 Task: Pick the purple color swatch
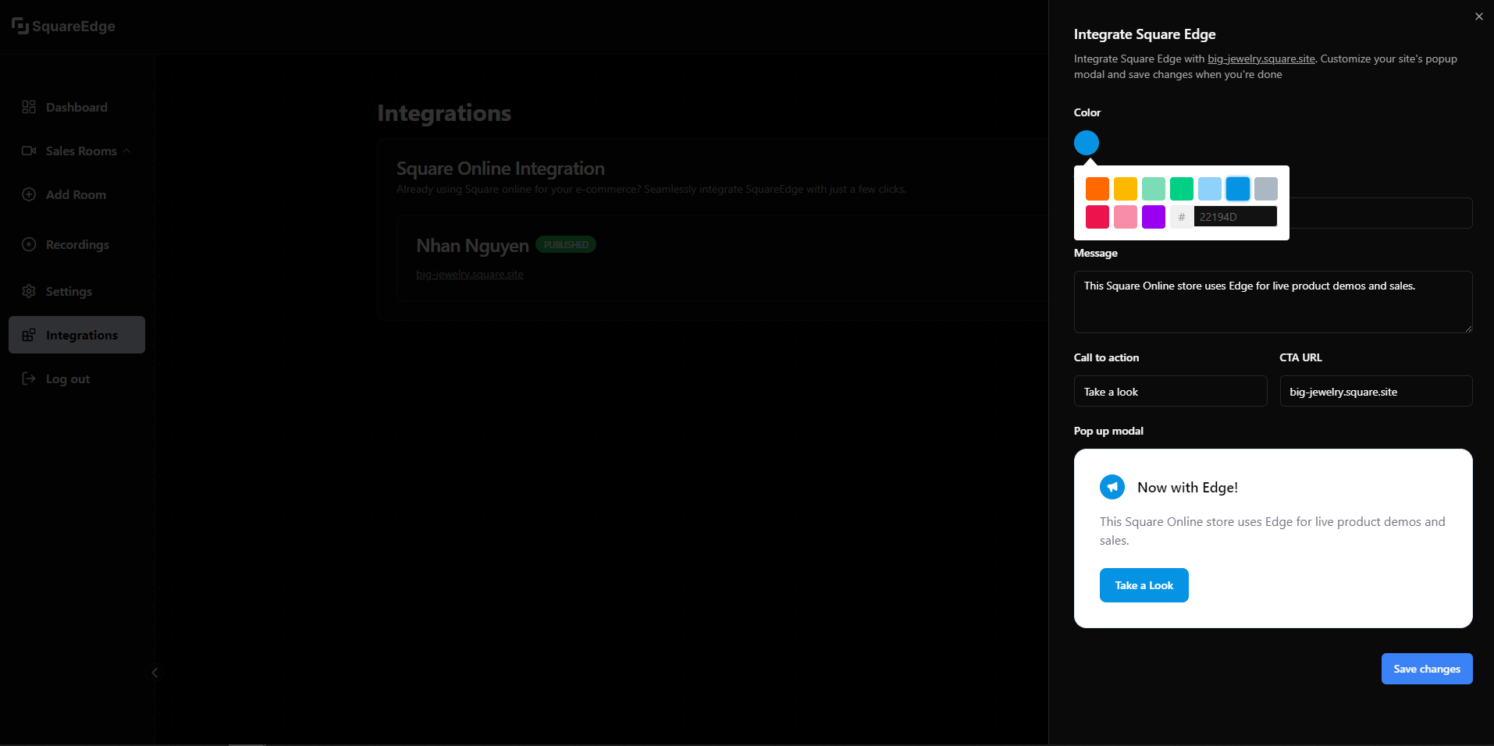pos(1154,217)
